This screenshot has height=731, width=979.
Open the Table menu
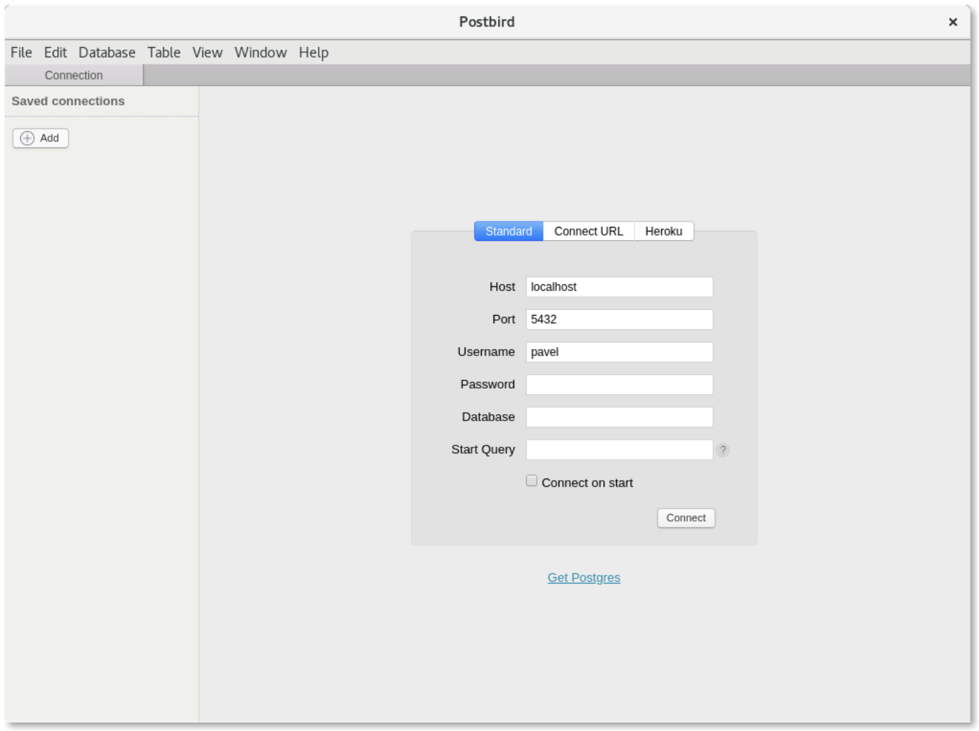[x=164, y=52]
